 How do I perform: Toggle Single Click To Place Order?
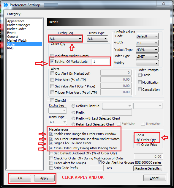(51, 143)
